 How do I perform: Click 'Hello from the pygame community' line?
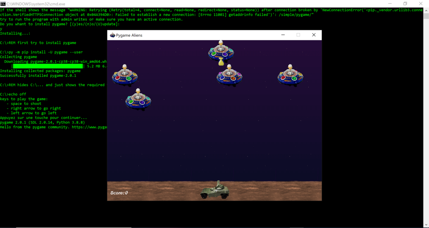[53, 127]
